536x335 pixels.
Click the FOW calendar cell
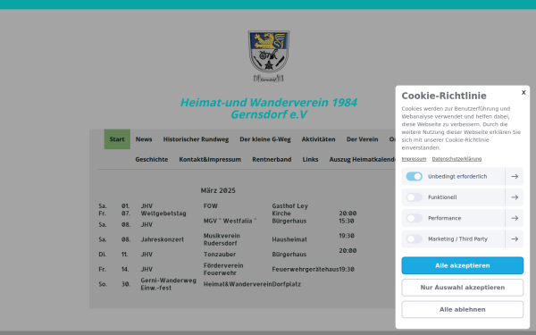tap(211, 205)
